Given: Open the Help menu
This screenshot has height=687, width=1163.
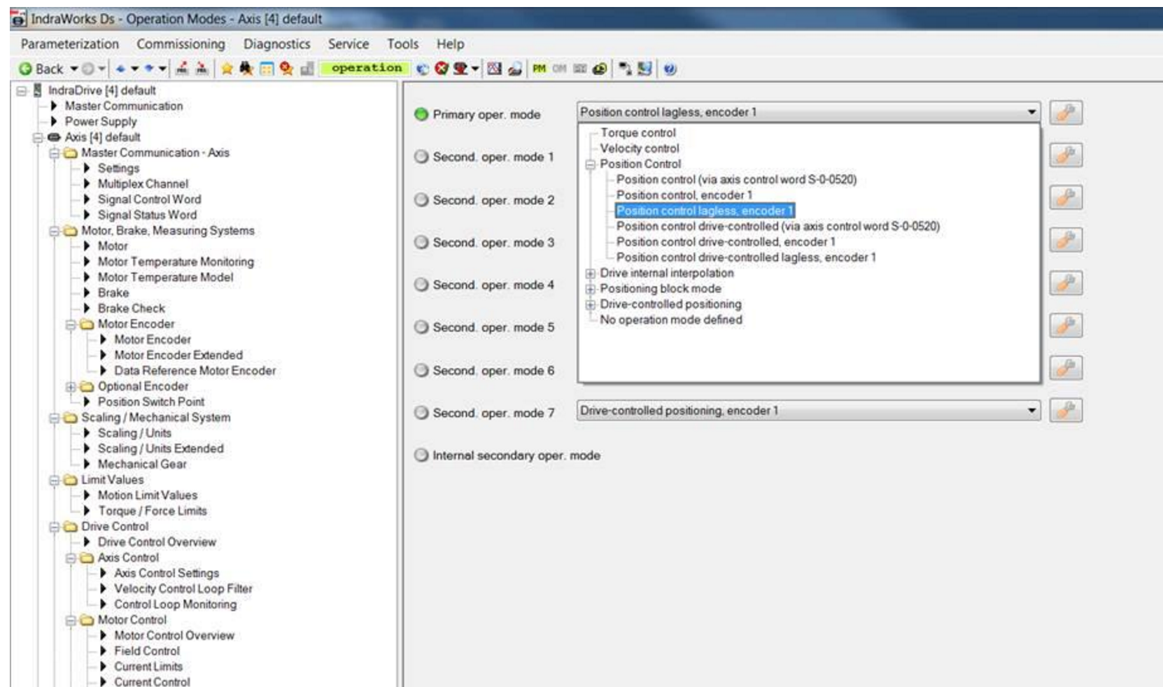Looking at the screenshot, I should click(x=450, y=43).
